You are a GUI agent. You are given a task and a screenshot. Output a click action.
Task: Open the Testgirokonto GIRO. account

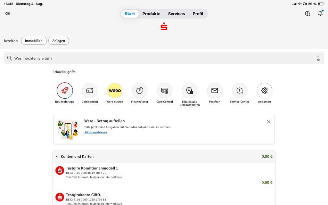pos(164,197)
